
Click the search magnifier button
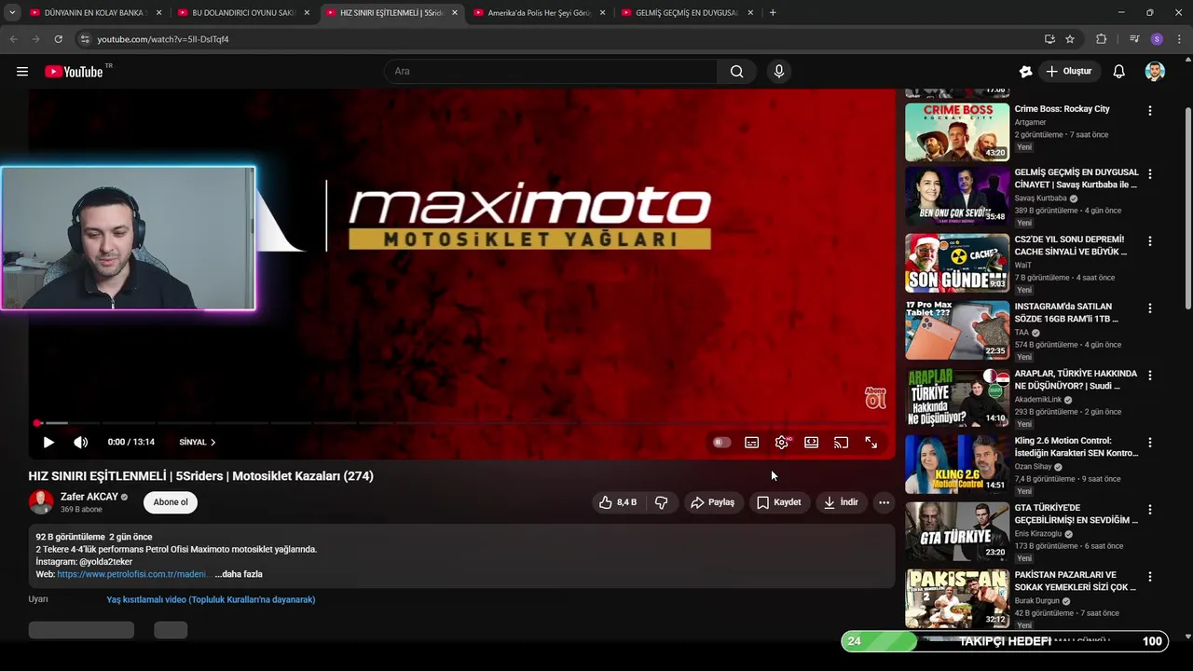[x=736, y=72]
